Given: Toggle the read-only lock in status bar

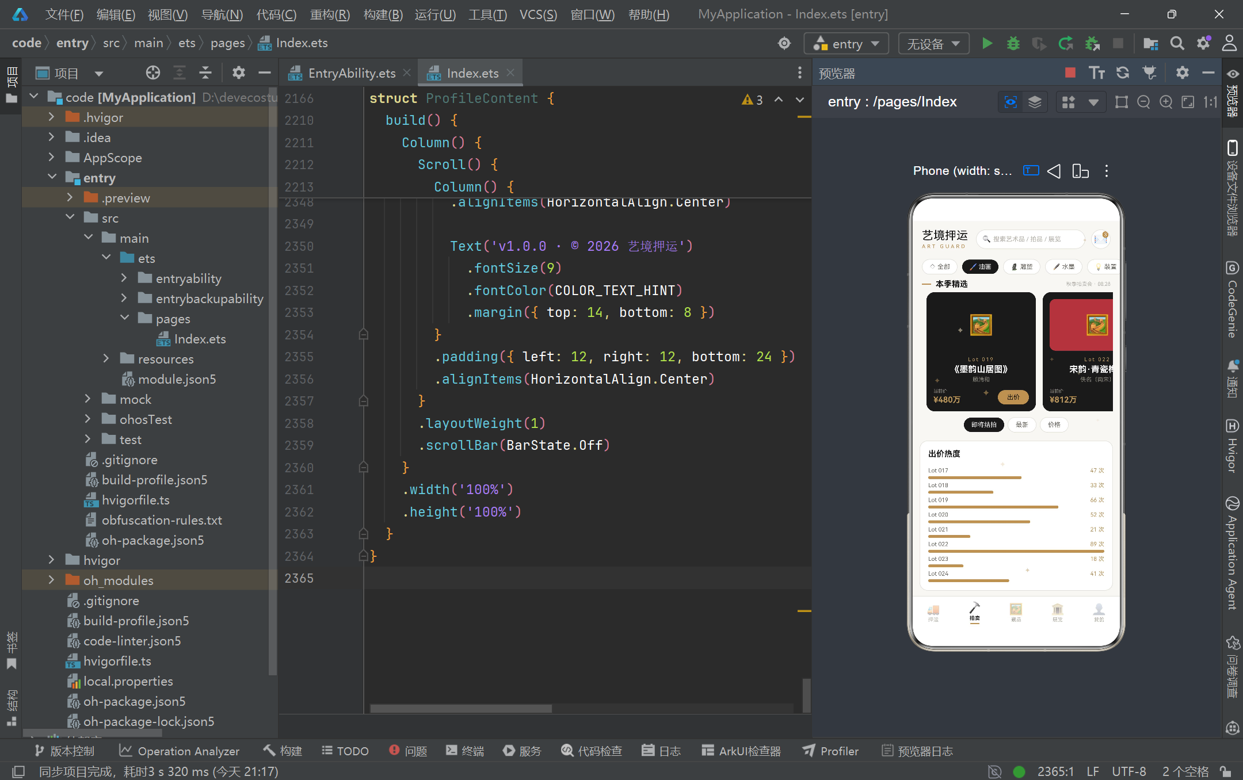Looking at the screenshot, I should click(1226, 771).
